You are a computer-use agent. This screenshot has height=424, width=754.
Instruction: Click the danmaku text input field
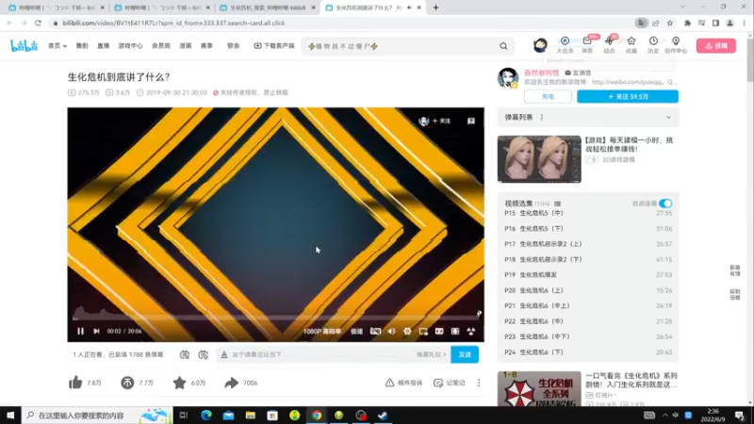tap(322, 354)
